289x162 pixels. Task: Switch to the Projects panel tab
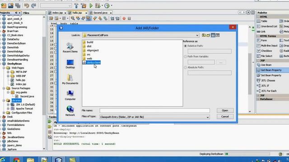pos(5,13)
